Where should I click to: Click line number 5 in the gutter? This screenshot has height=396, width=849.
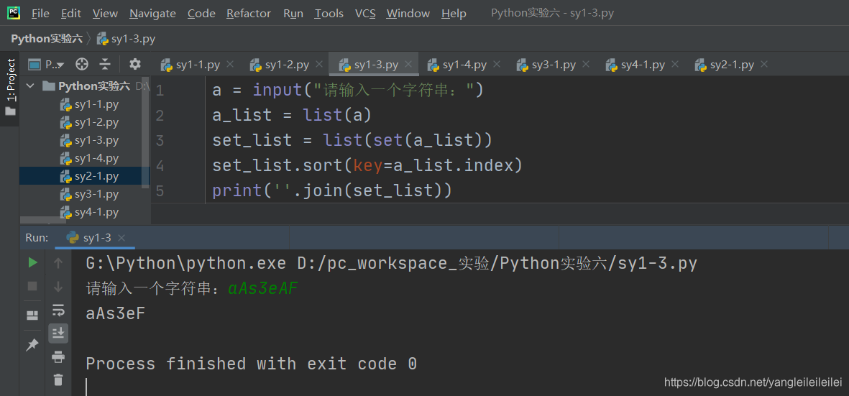point(159,191)
